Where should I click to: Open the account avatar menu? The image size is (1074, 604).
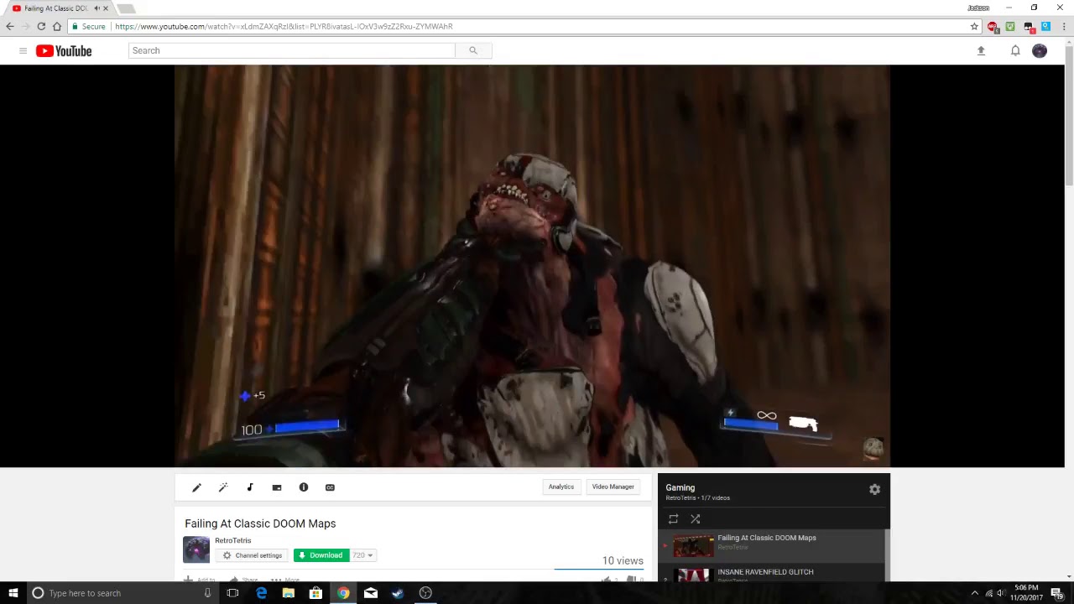1040,51
